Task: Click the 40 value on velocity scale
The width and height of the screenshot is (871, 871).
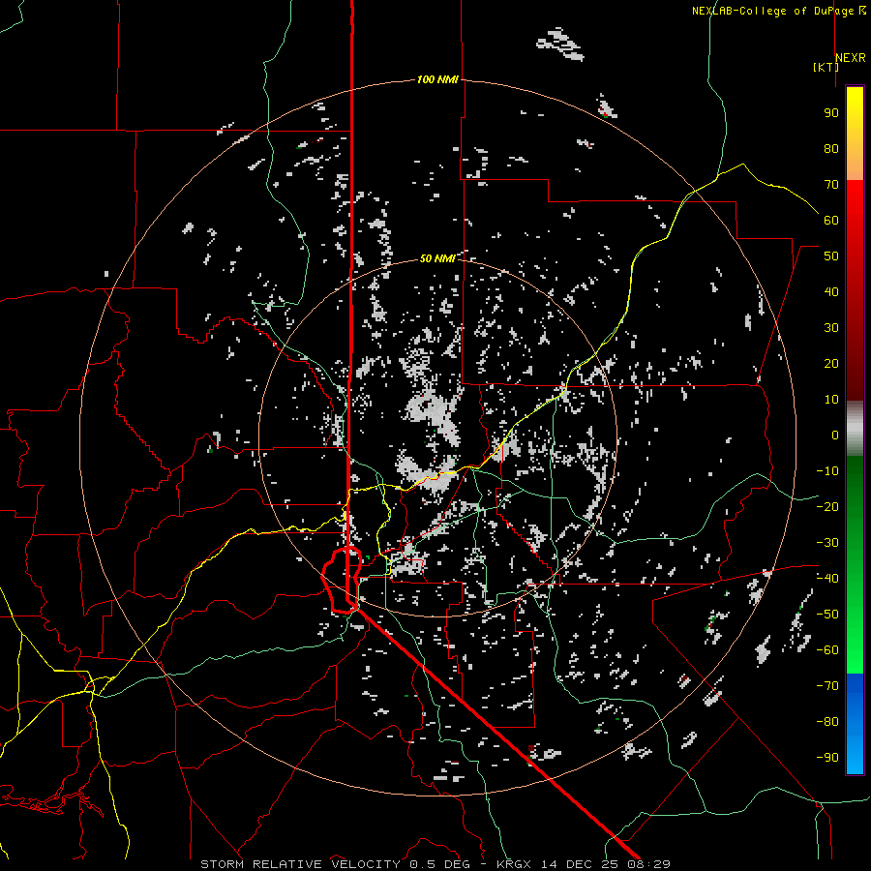Action: [831, 292]
